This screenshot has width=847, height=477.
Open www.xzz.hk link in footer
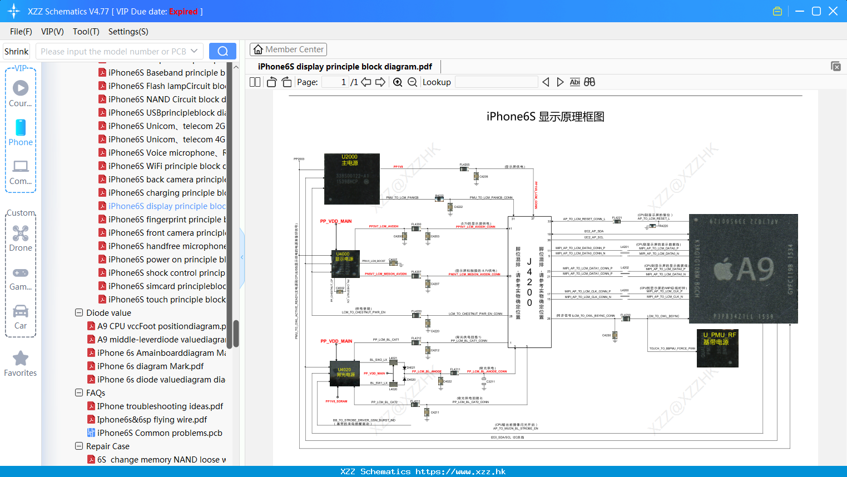pyautogui.click(x=460, y=471)
